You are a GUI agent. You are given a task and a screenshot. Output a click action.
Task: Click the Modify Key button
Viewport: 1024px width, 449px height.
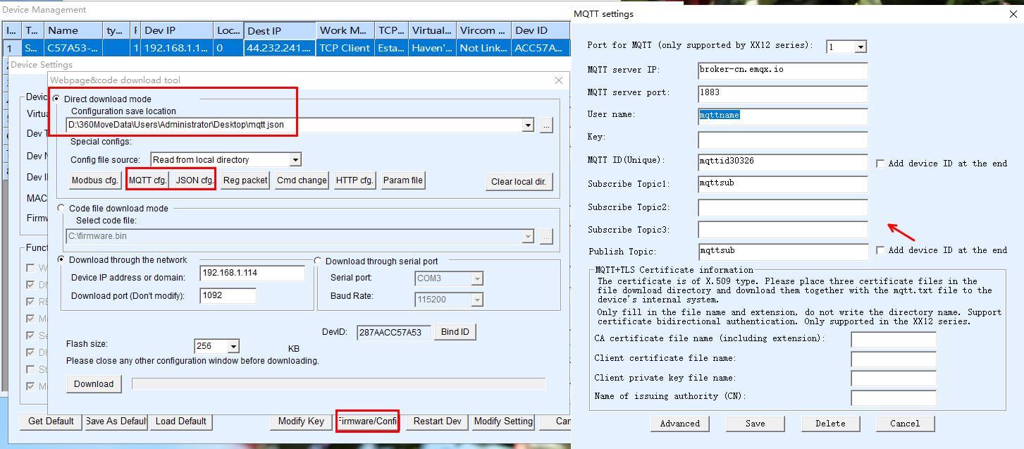tap(301, 422)
